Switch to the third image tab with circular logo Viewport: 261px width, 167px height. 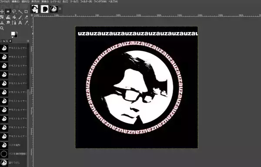54,9
